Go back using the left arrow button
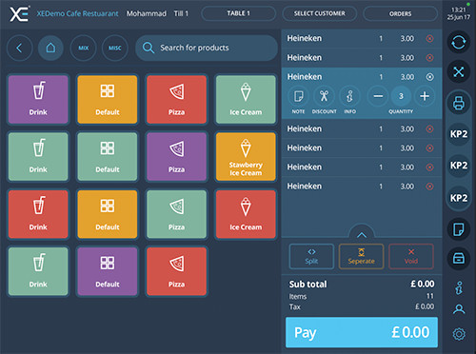Image resolution: width=476 pixels, height=354 pixels. click(19, 49)
